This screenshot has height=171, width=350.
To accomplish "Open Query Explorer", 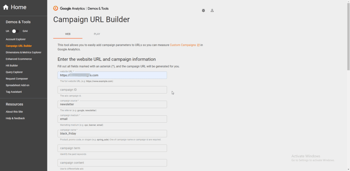I will pos(14,72).
